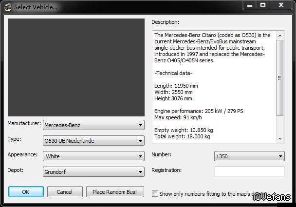Click the 'Max speed: 91 km/h' line
296x207 pixels.
point(178,117)
